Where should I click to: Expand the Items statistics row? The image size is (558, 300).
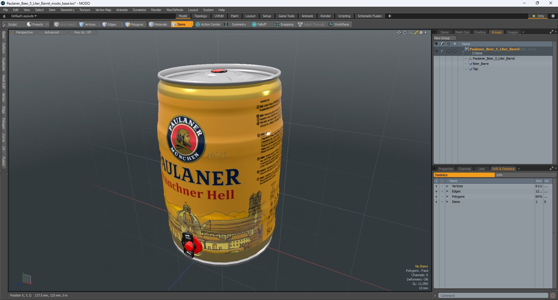click(447, 202)
